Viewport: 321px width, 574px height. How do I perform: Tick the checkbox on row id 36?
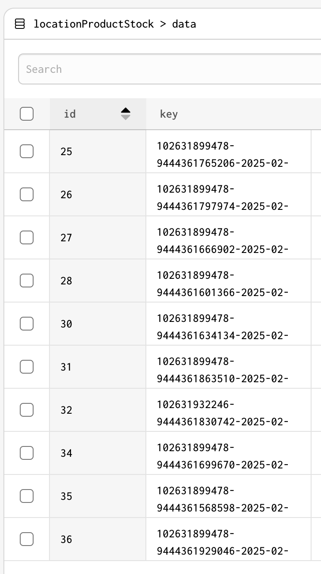tap(27, 539)
